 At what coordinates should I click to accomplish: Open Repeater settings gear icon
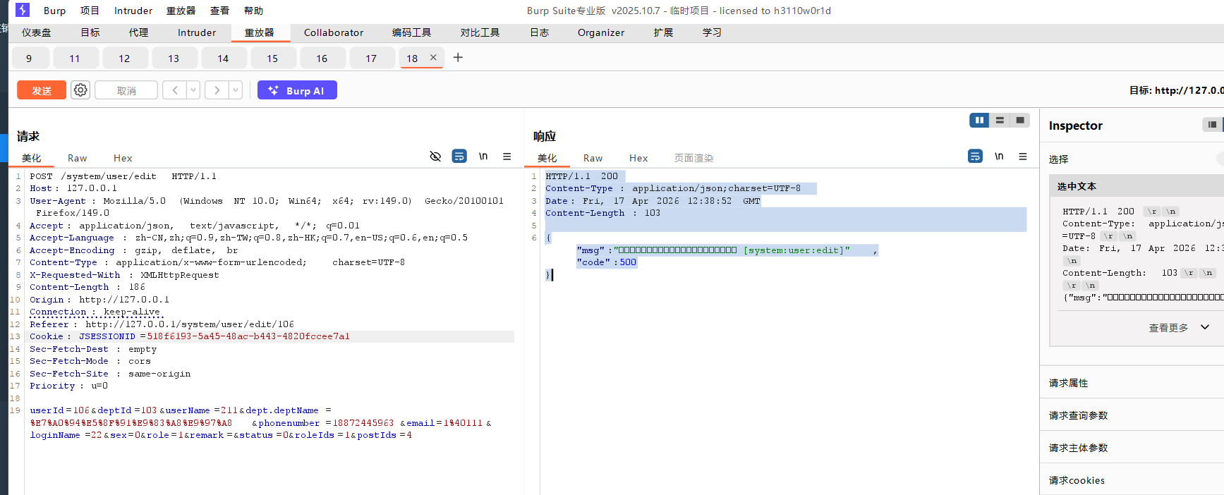[x=80, y=90]
